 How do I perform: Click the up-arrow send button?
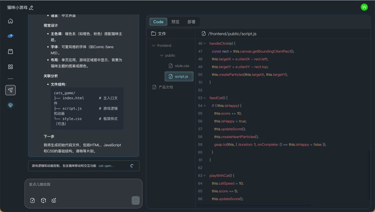(x=136, y=200)
